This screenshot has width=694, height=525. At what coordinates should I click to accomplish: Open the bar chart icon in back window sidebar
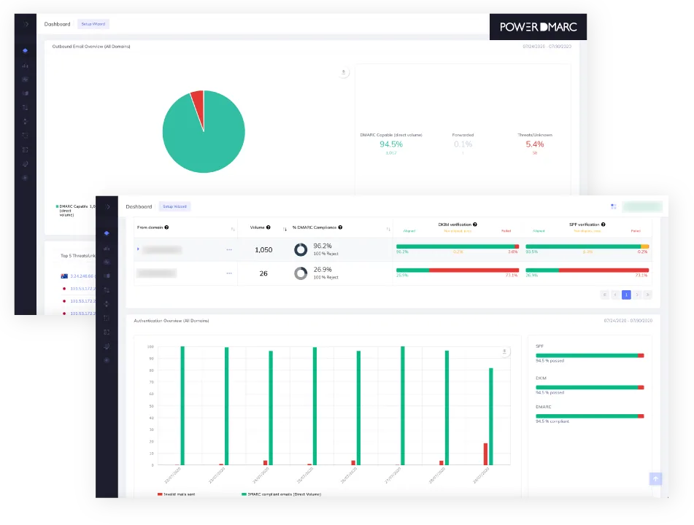click(x=26, y=66)
